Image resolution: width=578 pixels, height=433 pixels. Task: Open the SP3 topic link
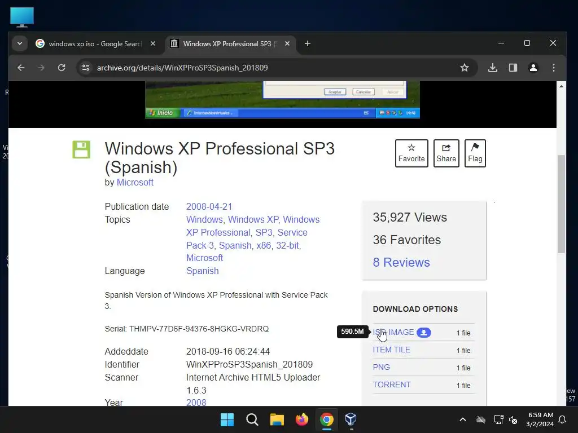(x=264, y=232)
